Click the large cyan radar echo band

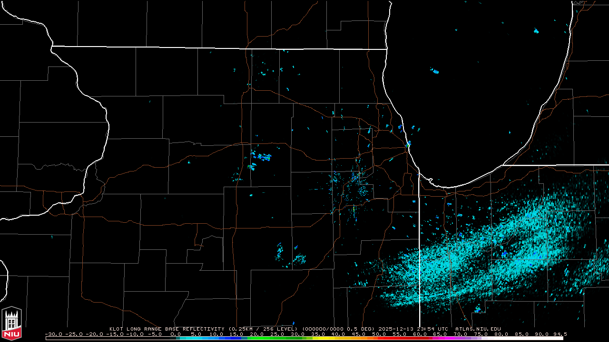(476, 256)
